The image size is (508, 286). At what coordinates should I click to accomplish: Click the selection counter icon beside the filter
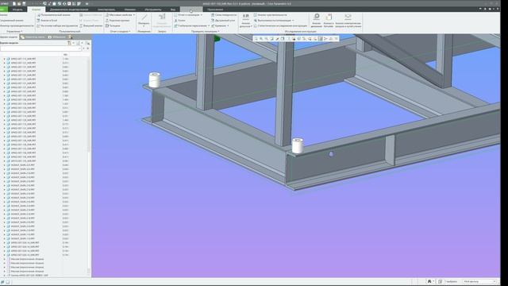pos(440,281)
